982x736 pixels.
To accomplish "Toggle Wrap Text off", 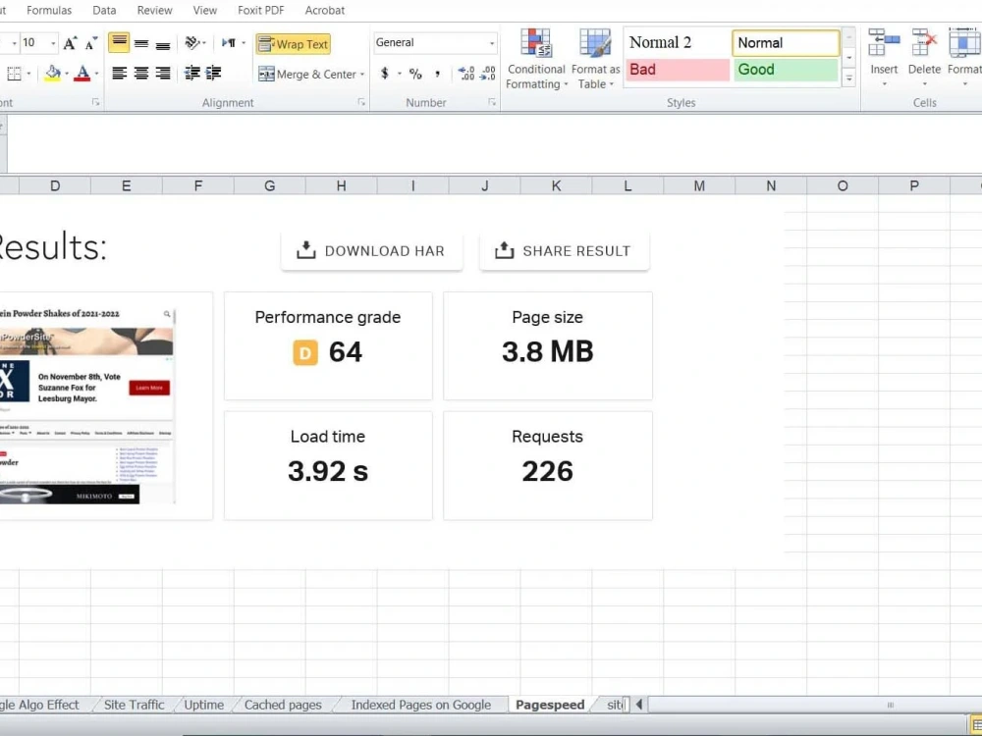I will pos(293,44).
